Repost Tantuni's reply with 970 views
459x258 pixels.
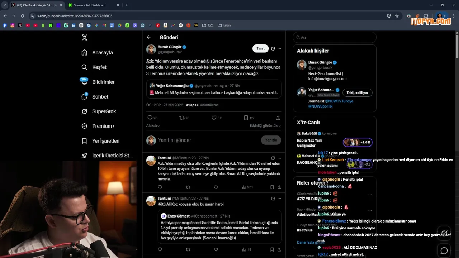tap(188, 187)
